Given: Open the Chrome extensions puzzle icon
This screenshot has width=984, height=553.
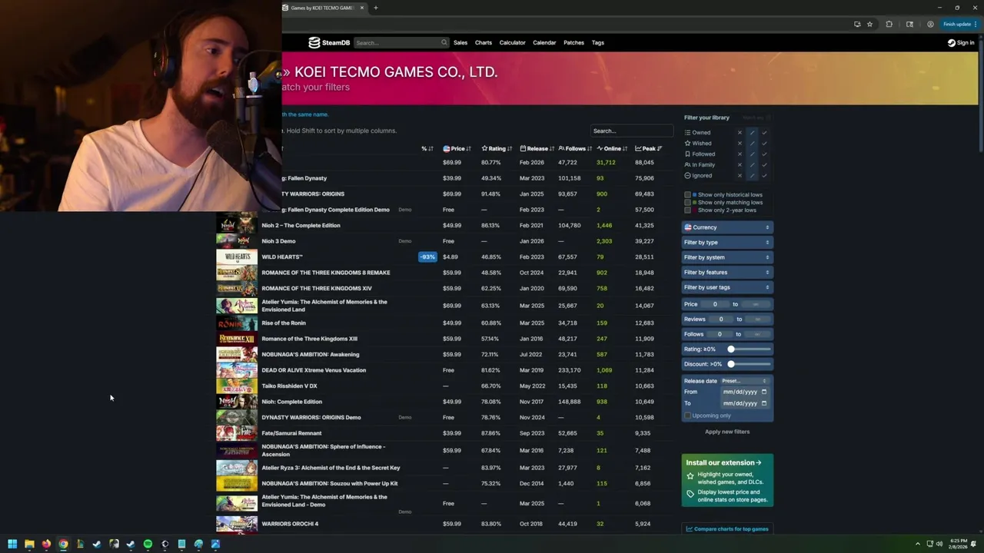Looking at the screenshot, I should click(x=889, y=24).
